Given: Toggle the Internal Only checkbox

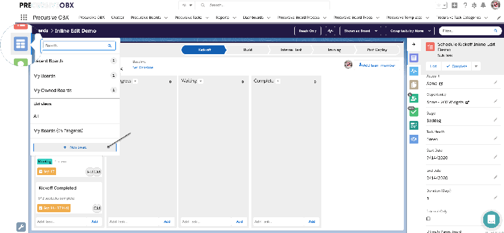Looking at the screenshot, I should coord(428,219).
